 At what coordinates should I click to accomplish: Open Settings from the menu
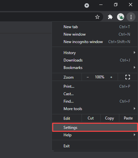click(95, 128)
